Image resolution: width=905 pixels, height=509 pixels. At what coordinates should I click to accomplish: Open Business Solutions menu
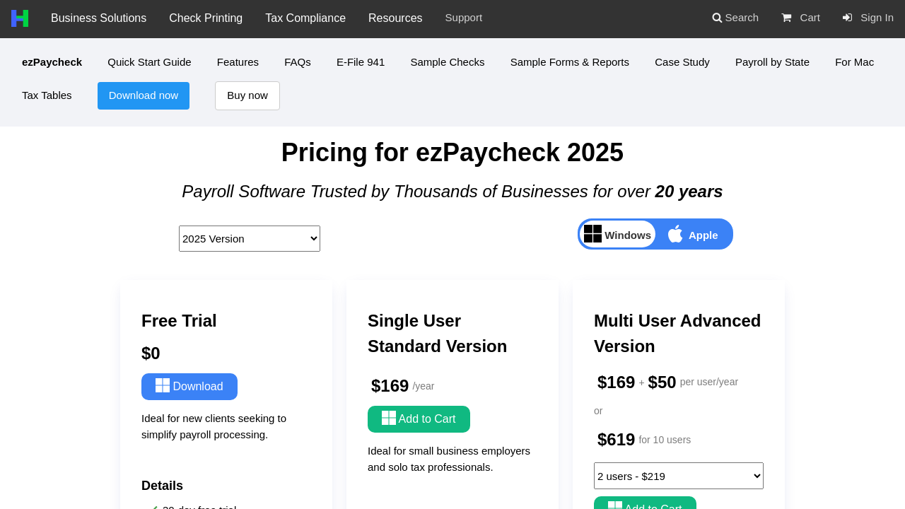(99, 18)
